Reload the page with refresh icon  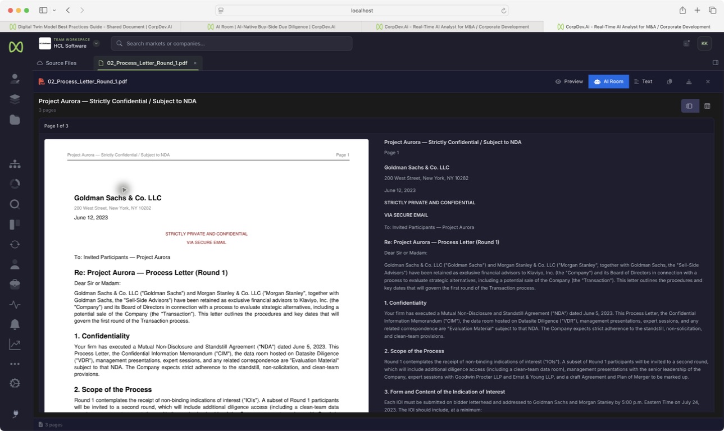coord(503,11)
